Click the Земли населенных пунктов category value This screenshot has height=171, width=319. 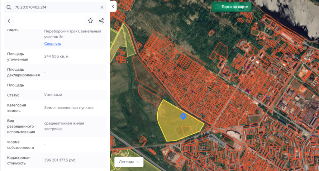[69, 108]
